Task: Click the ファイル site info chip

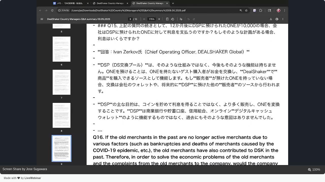Action: pos(63,10)
